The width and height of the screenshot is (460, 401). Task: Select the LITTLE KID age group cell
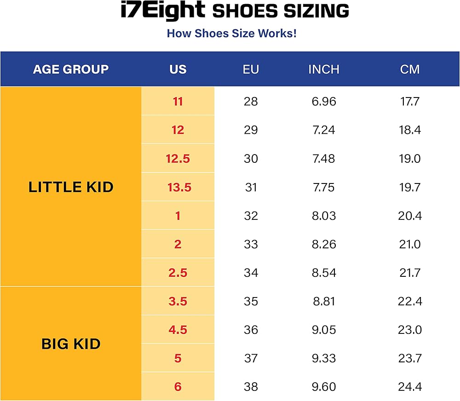coord(71,187)
